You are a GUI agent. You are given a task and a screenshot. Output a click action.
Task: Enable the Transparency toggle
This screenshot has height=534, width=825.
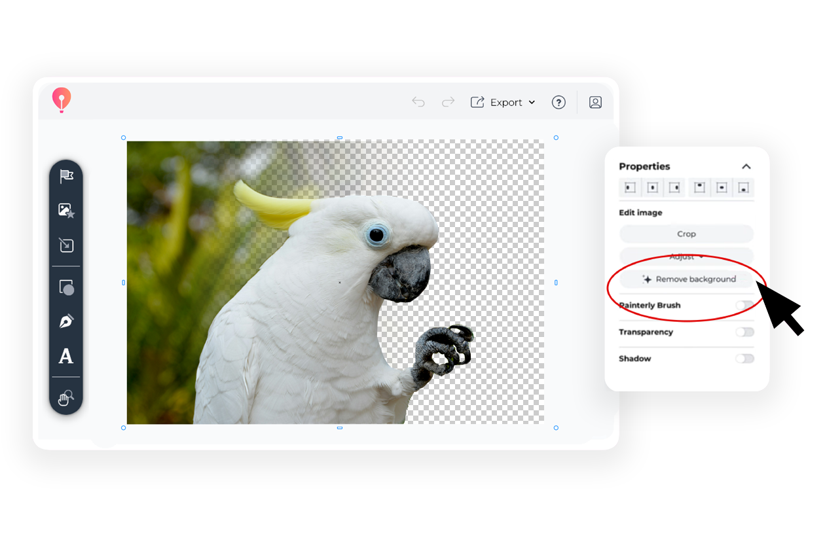(x=744, y=332)
